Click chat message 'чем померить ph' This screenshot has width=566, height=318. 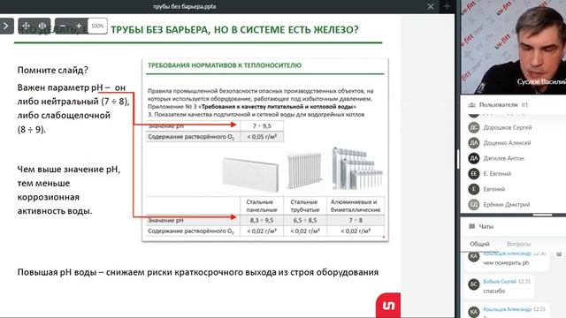coord(506,263)
